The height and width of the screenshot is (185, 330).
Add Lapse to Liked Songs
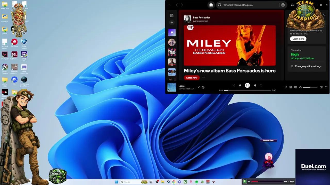coord(203,87)
